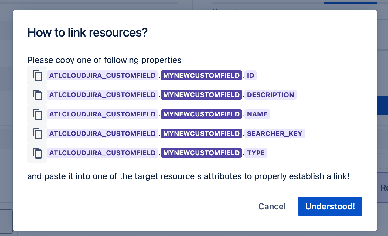Cancel the link resources dialog

pyautogui.click(x=272, y=206)
